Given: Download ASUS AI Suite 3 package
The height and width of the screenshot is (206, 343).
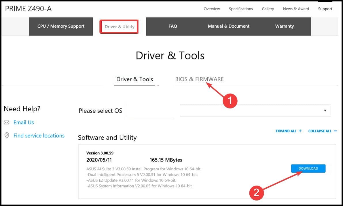Looking at the screenshot, I should point(308,168).
